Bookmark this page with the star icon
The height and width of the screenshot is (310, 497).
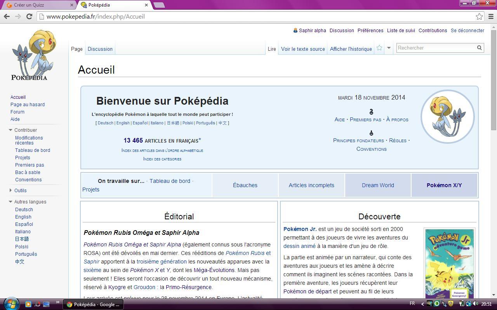click(479, 16)
